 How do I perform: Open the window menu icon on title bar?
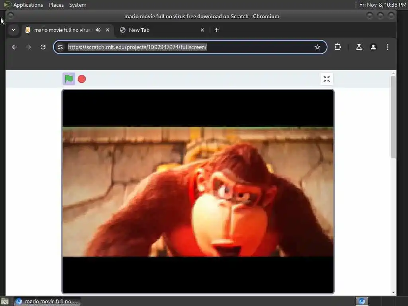coord(11,16)
